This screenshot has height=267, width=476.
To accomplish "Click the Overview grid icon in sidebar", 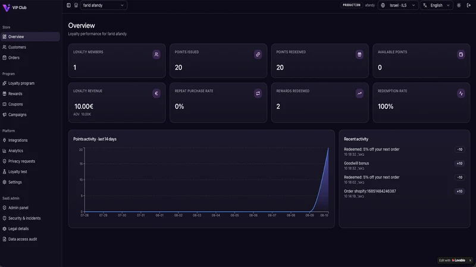I will (x=4, y=37).
